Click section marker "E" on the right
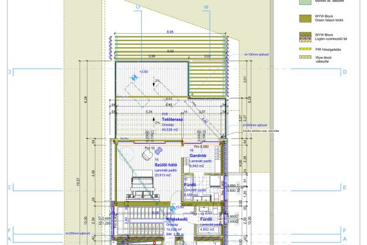This screenshot has width=367, height=245. point(344,187)
